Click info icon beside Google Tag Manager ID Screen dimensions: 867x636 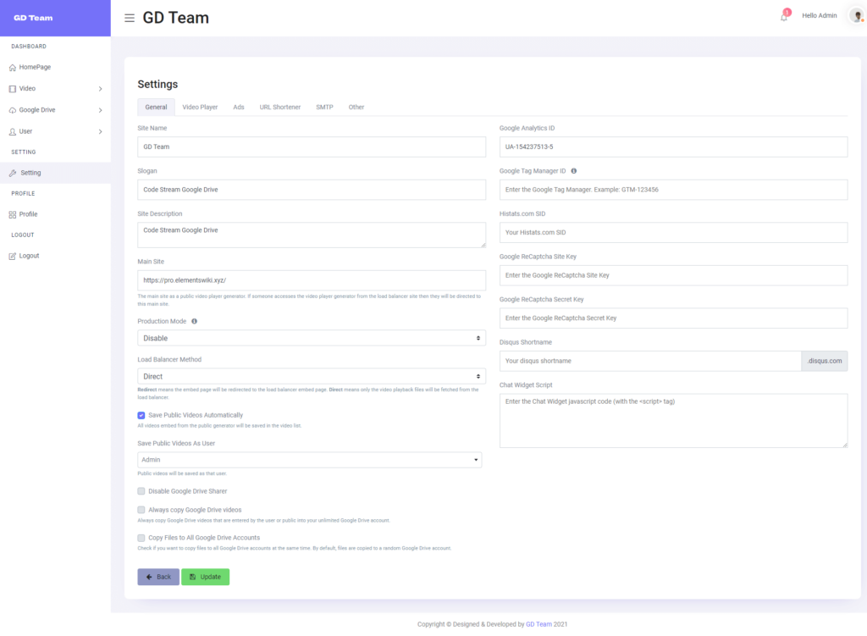[x=573, y=171]
